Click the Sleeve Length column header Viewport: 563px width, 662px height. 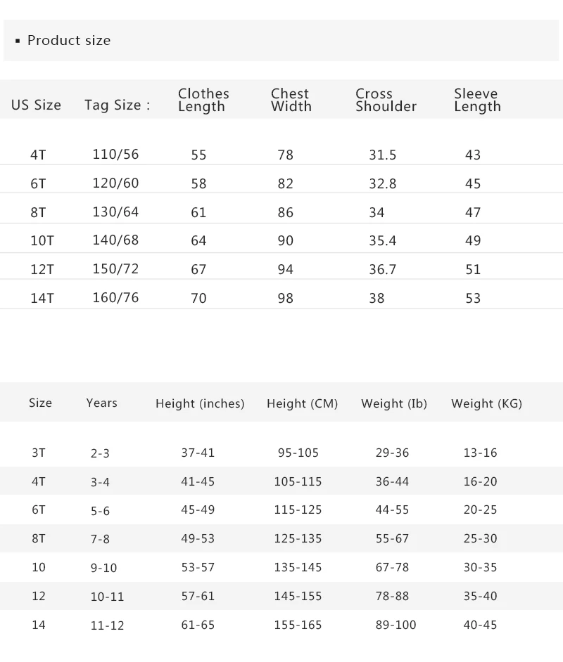tap(477, 100)
